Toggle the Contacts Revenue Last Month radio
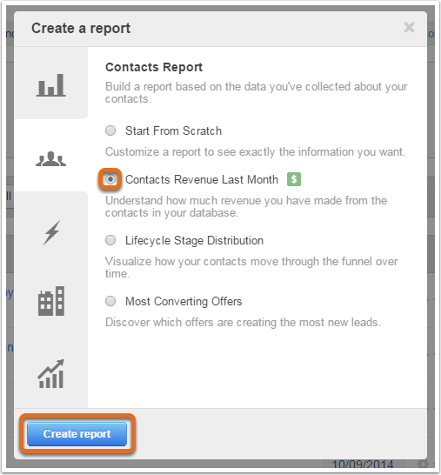Viewport: 441px width, 475px height. (x=110, y=179)
